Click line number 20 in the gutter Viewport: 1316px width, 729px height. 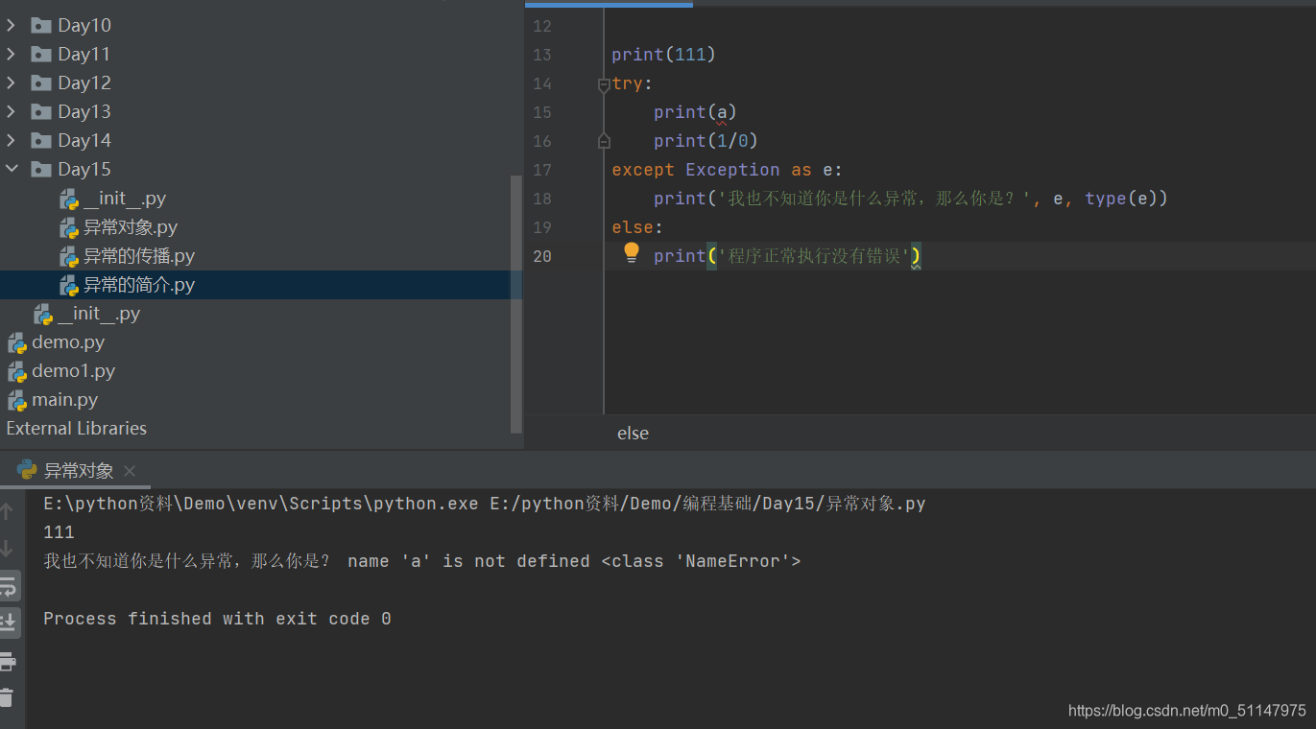(542, 256)
